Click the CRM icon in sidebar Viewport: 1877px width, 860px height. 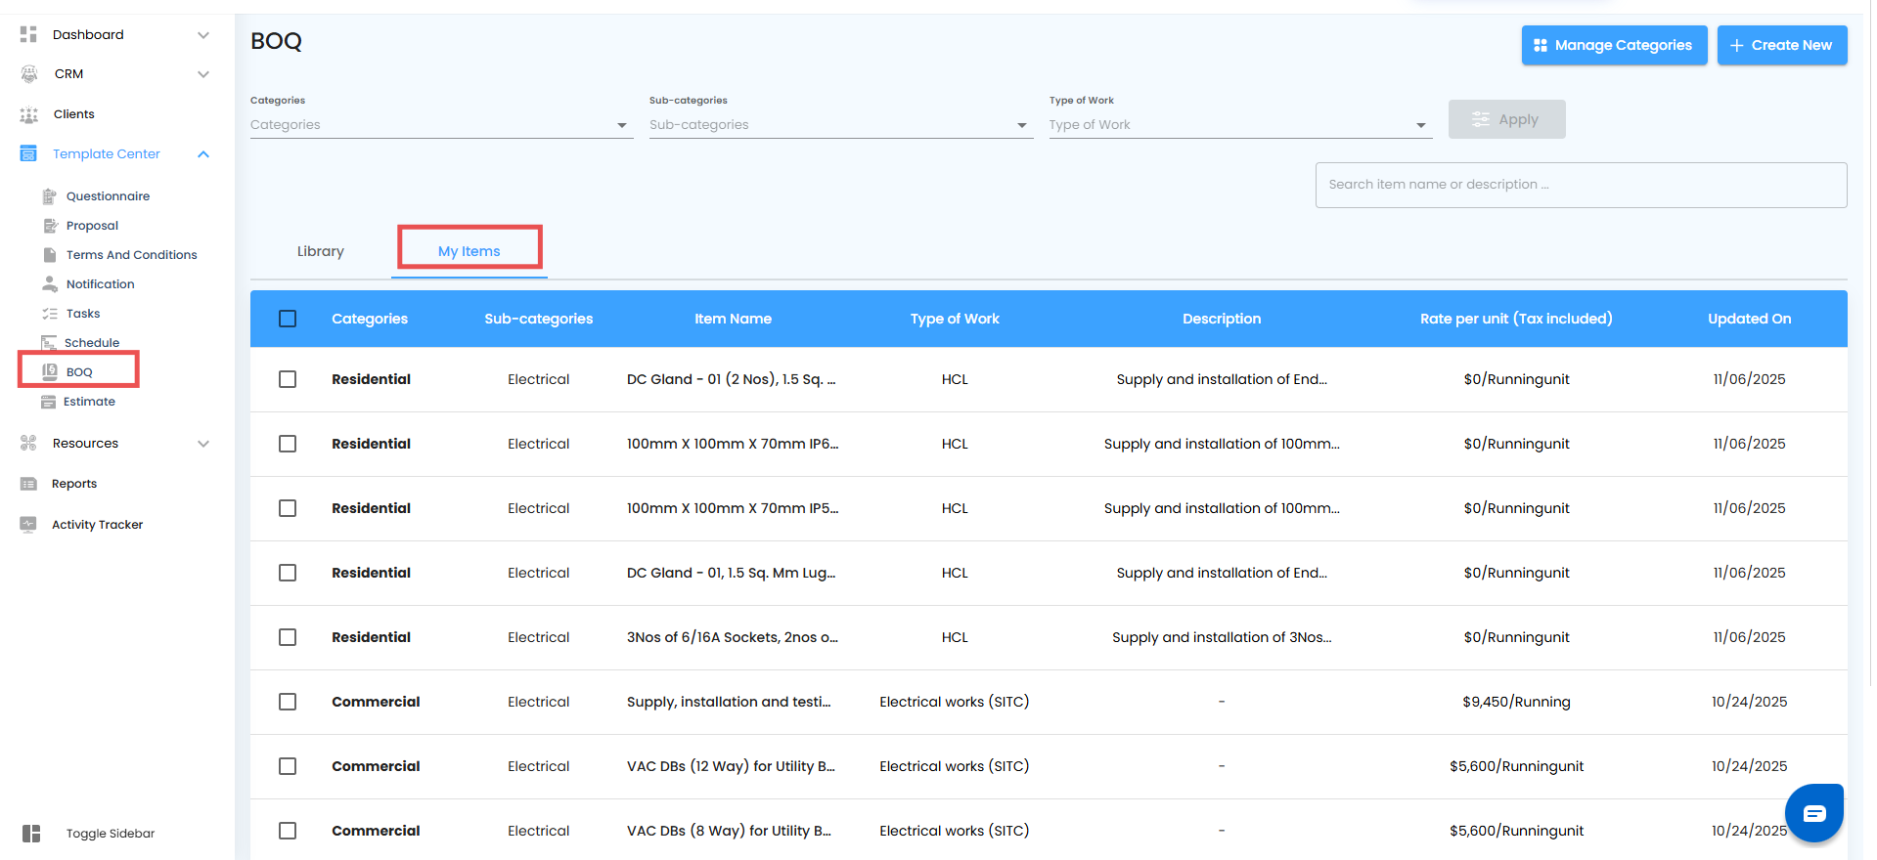29,74
